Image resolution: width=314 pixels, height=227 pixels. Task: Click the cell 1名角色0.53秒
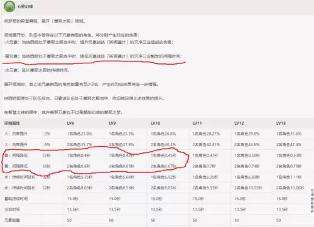289,156
